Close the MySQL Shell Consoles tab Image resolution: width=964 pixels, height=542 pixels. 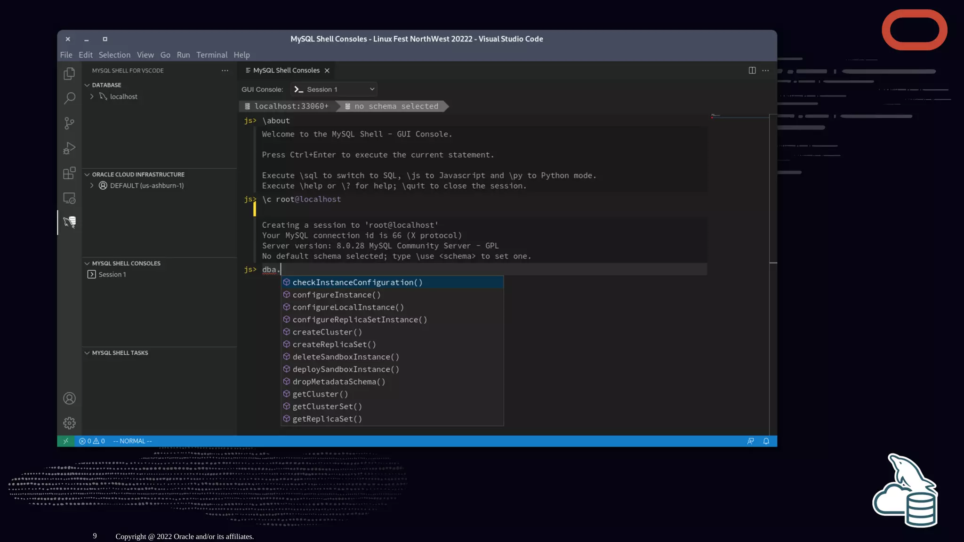[327, 71]
